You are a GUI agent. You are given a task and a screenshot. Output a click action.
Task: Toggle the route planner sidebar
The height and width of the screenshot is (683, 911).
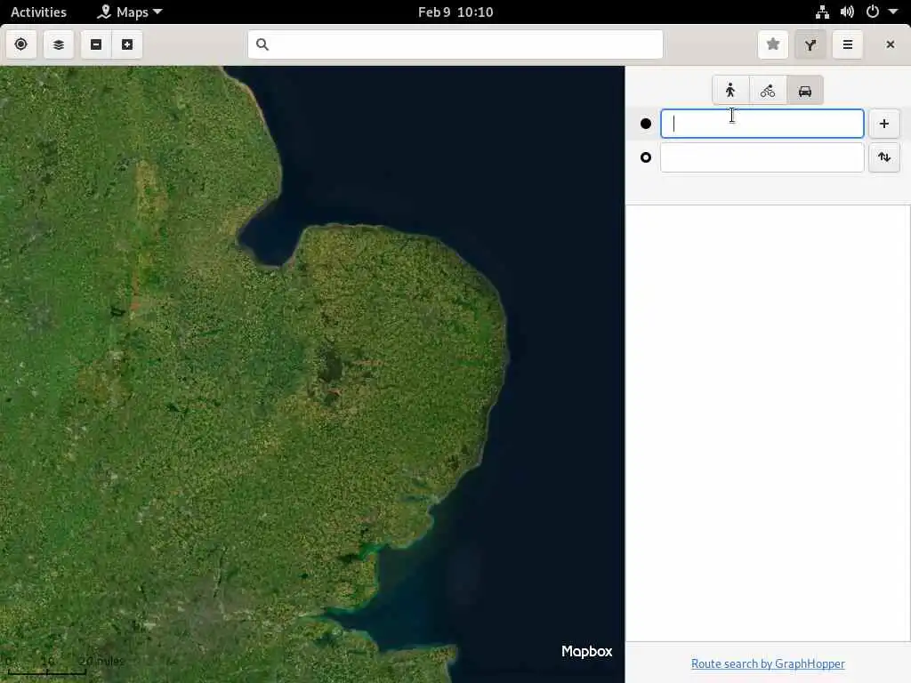point(810,44)
